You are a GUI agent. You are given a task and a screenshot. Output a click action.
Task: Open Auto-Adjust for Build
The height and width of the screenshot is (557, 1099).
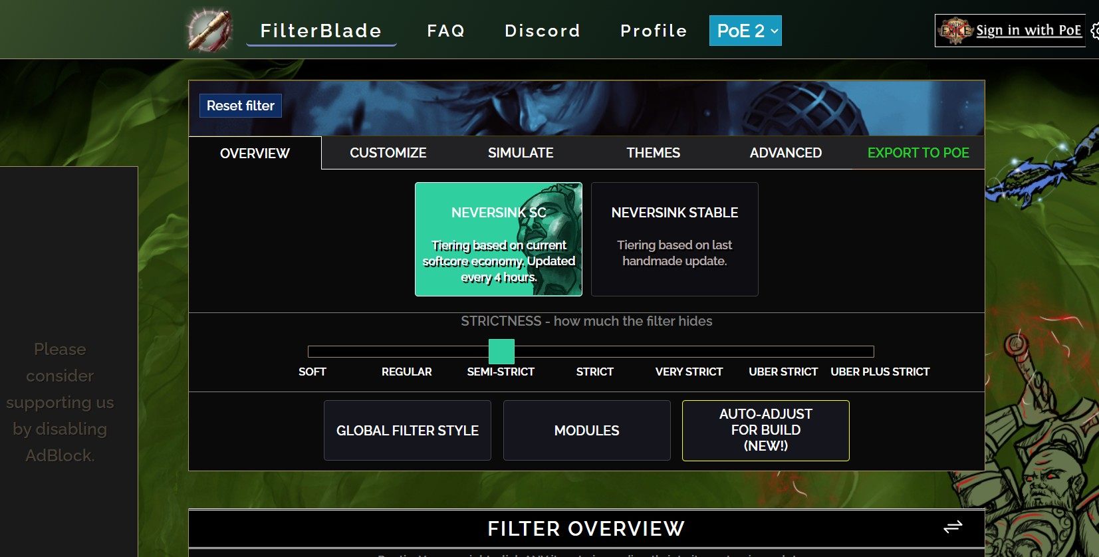[765, 430]
